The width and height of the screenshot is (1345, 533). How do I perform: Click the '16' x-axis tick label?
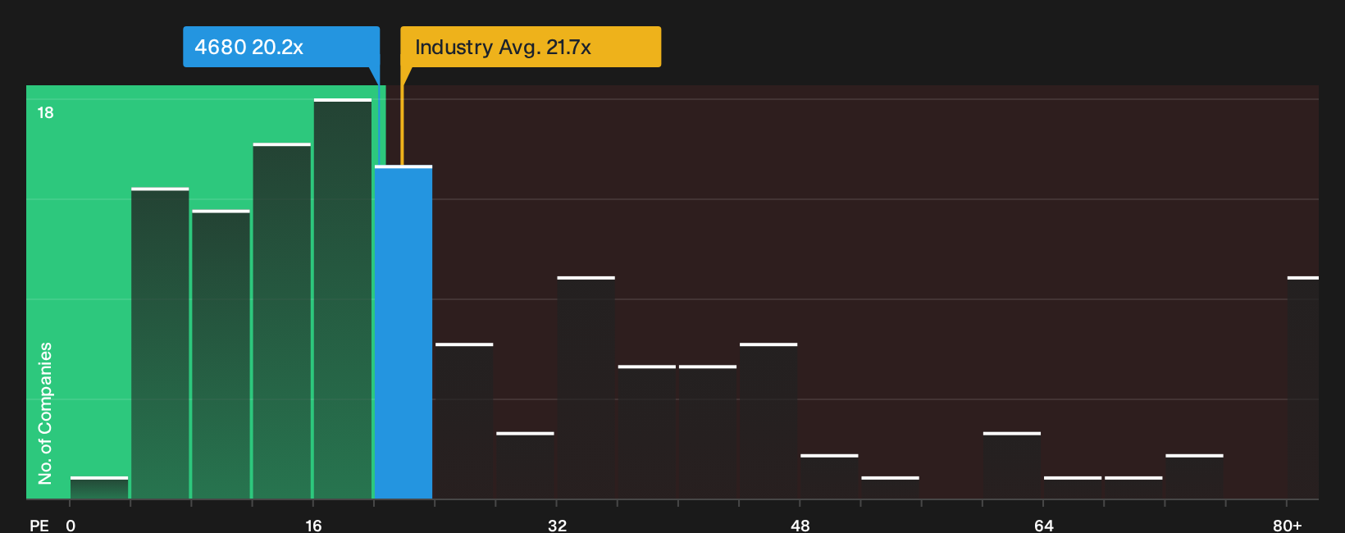coord(313,526)
